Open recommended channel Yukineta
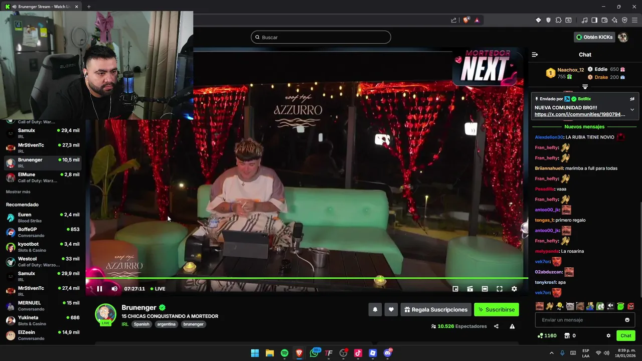Viewport: 642px width, 361px height. point(43,320)
